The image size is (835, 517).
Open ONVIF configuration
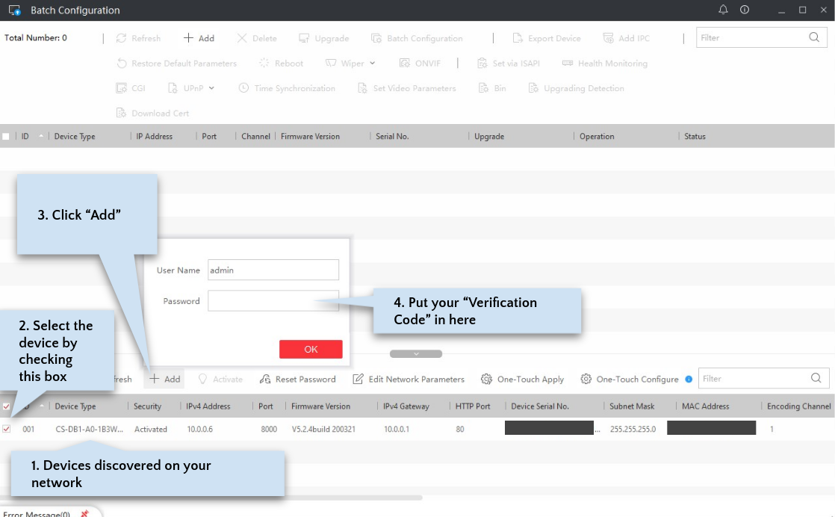(x=420, y=63)
